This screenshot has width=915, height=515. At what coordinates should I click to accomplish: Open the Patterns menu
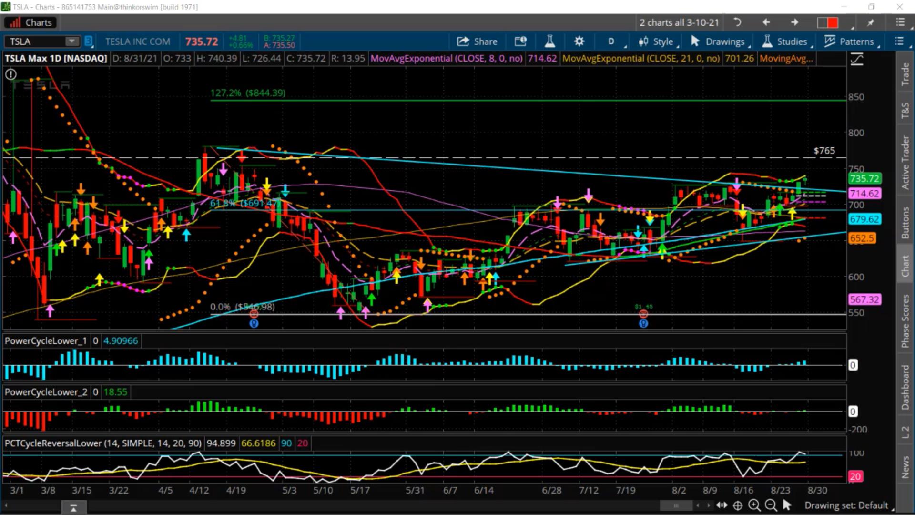click(851, 41)
